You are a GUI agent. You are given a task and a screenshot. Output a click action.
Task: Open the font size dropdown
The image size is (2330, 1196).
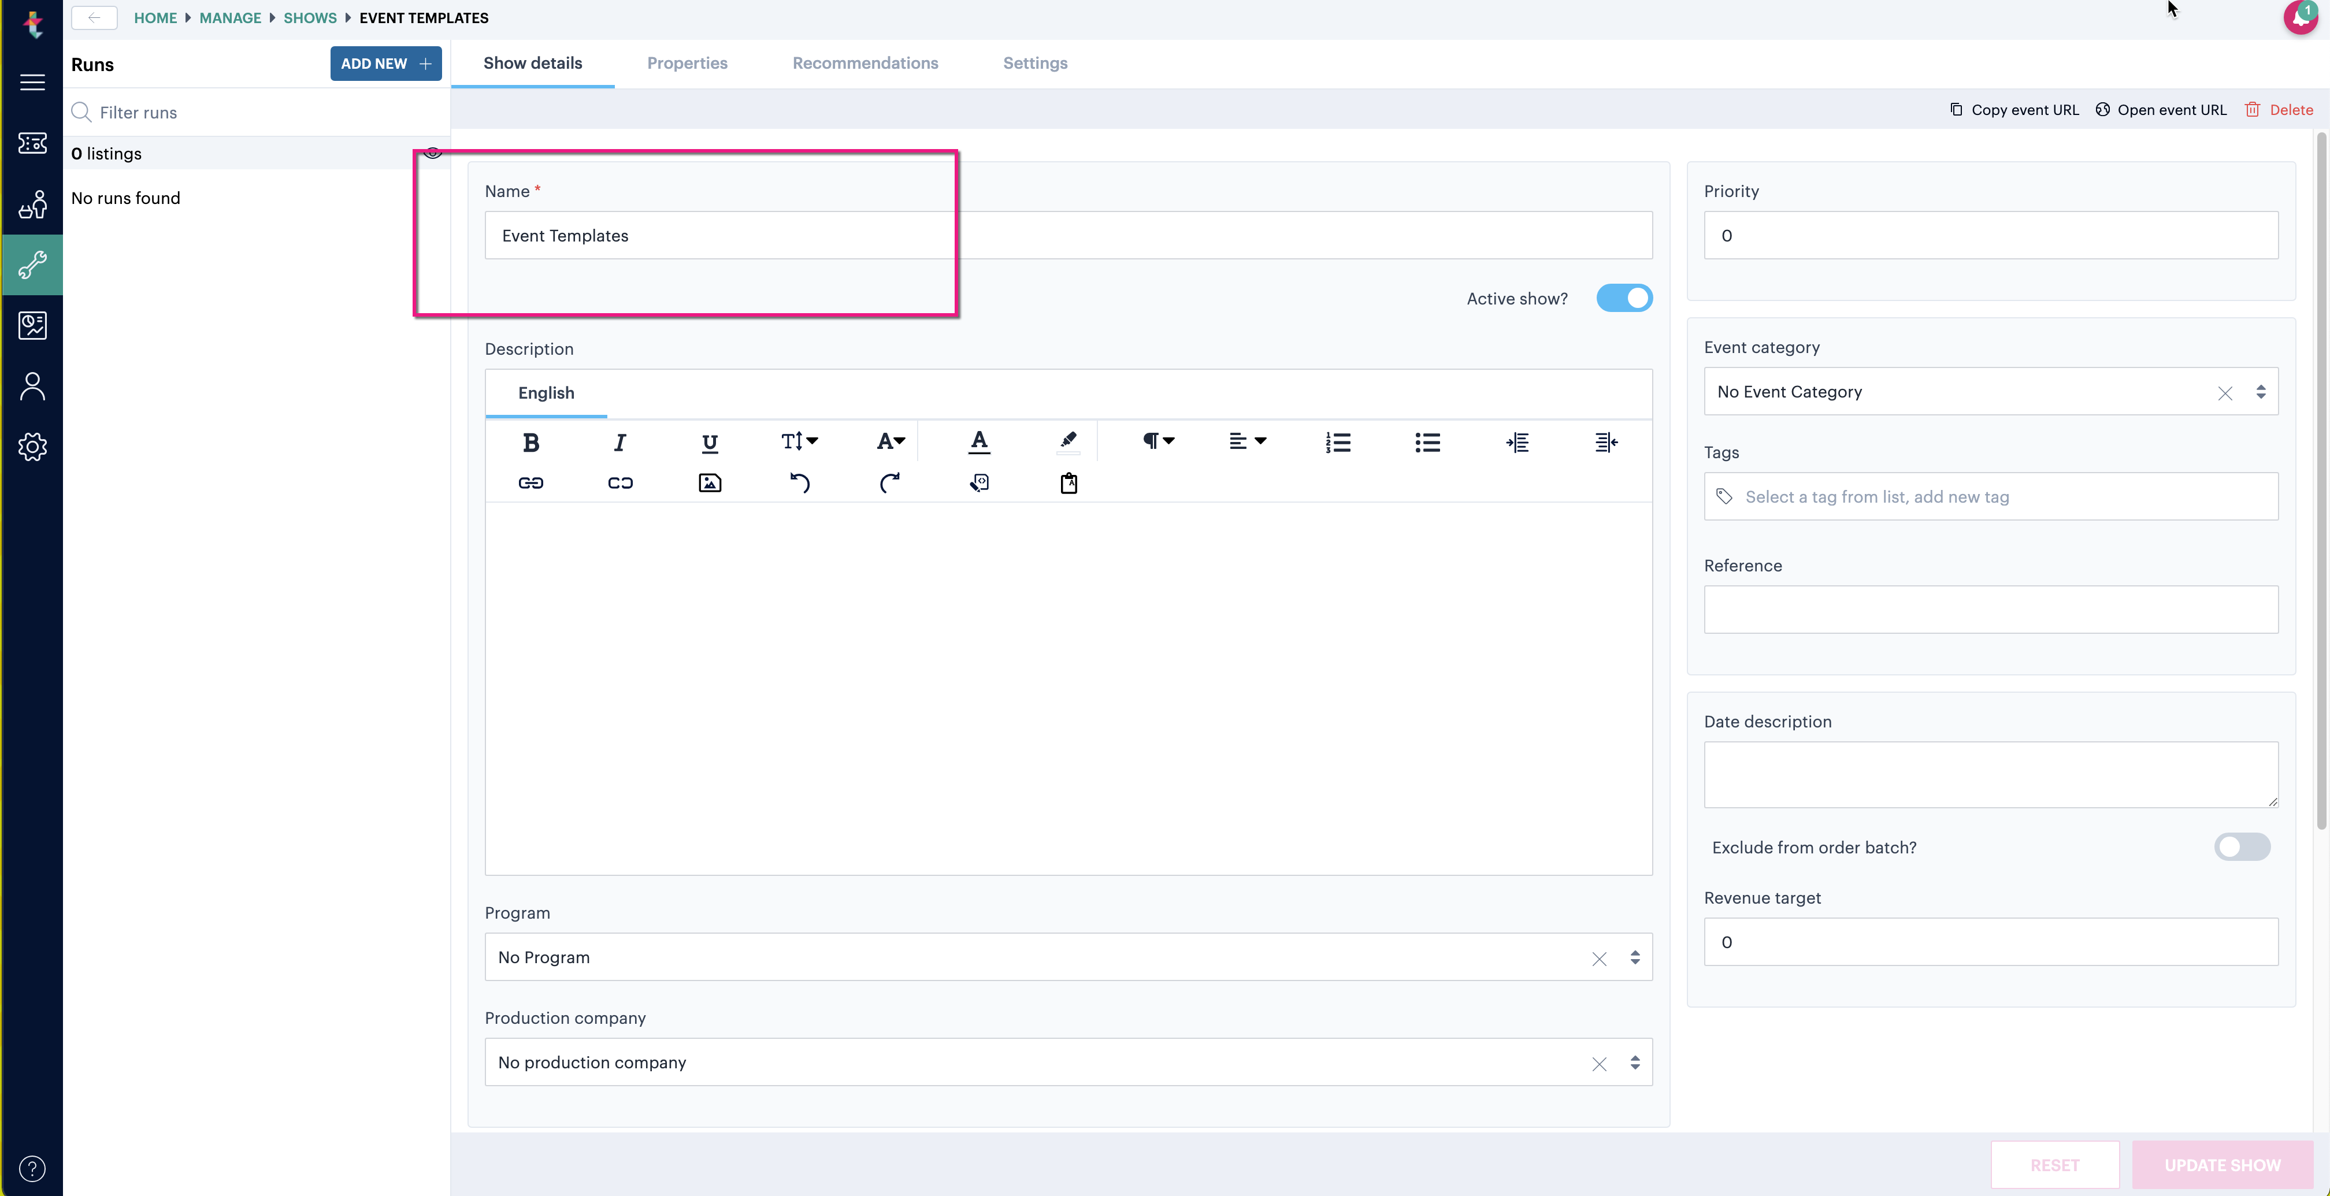[800, 441]
